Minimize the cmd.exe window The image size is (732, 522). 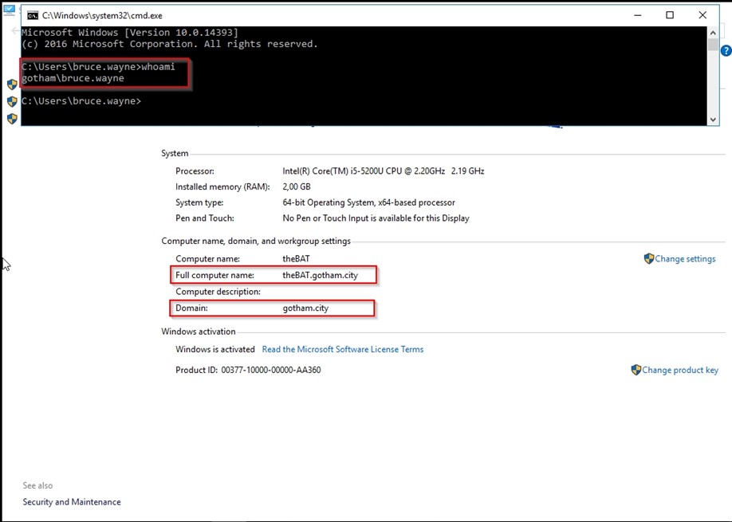tap(638, 15)
